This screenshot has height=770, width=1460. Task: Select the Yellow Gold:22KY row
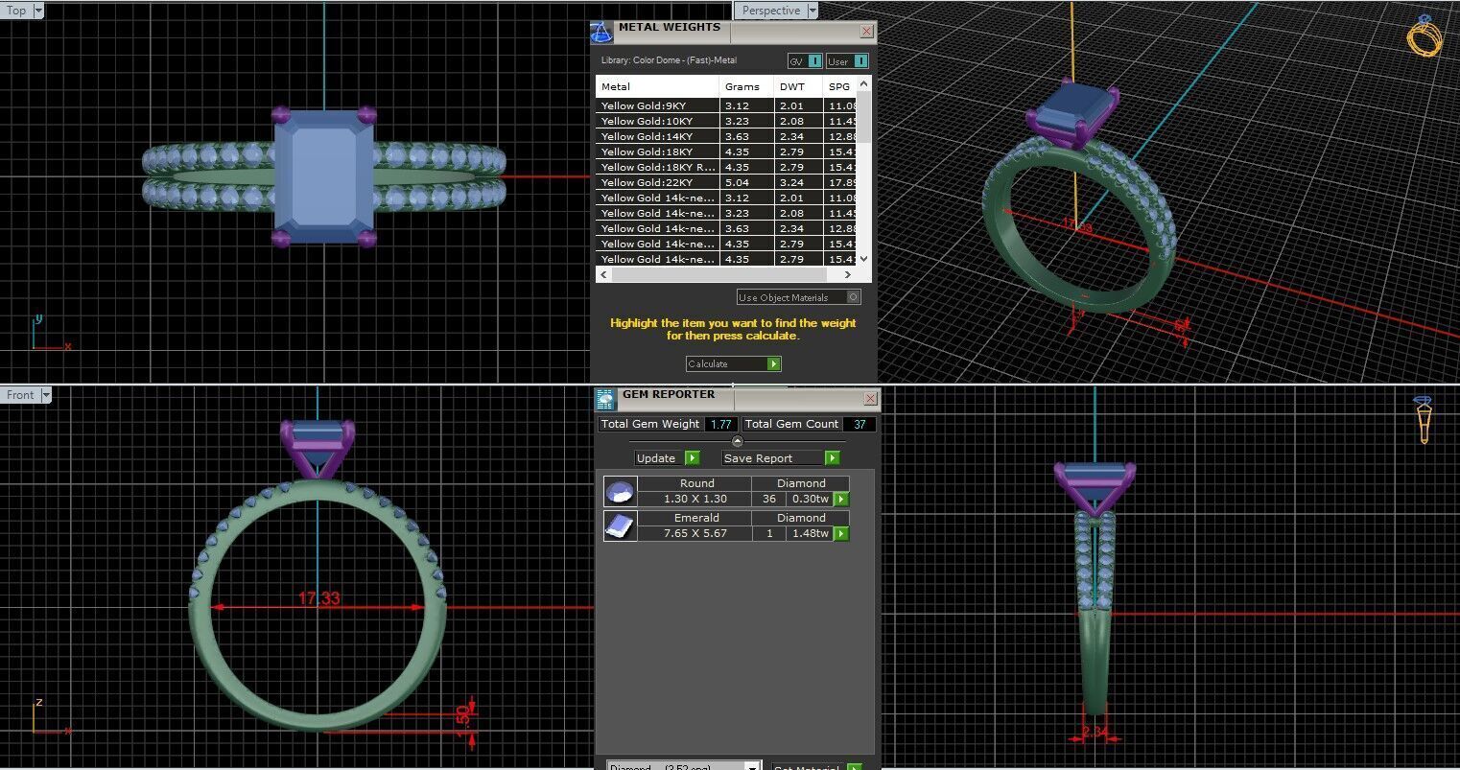click(726, 182)
